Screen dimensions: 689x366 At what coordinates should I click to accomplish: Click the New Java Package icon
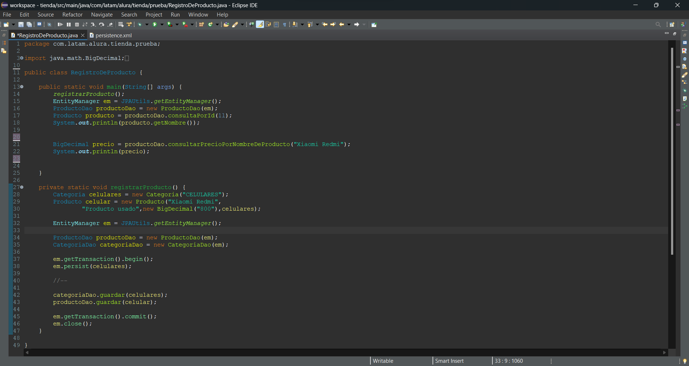[201, 24]
